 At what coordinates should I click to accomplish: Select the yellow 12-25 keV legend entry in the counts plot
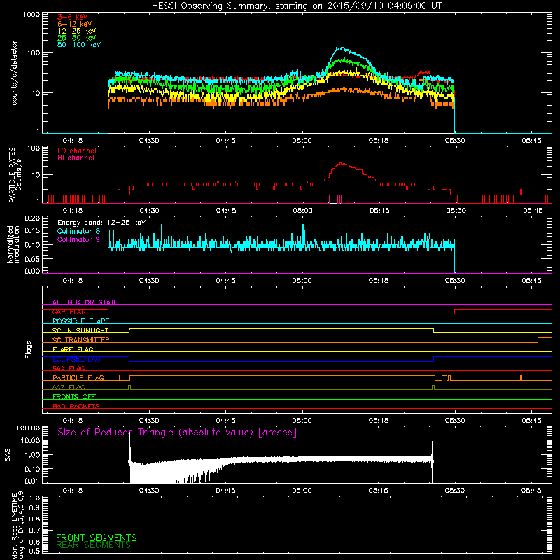[x=77, y=31]
